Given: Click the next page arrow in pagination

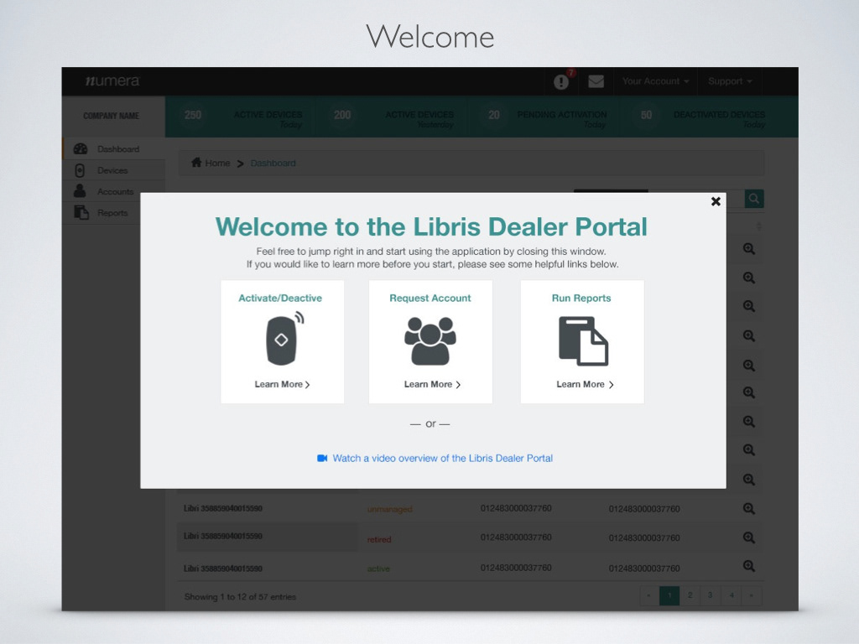Looking at the screenshot, I should point(752,595).
